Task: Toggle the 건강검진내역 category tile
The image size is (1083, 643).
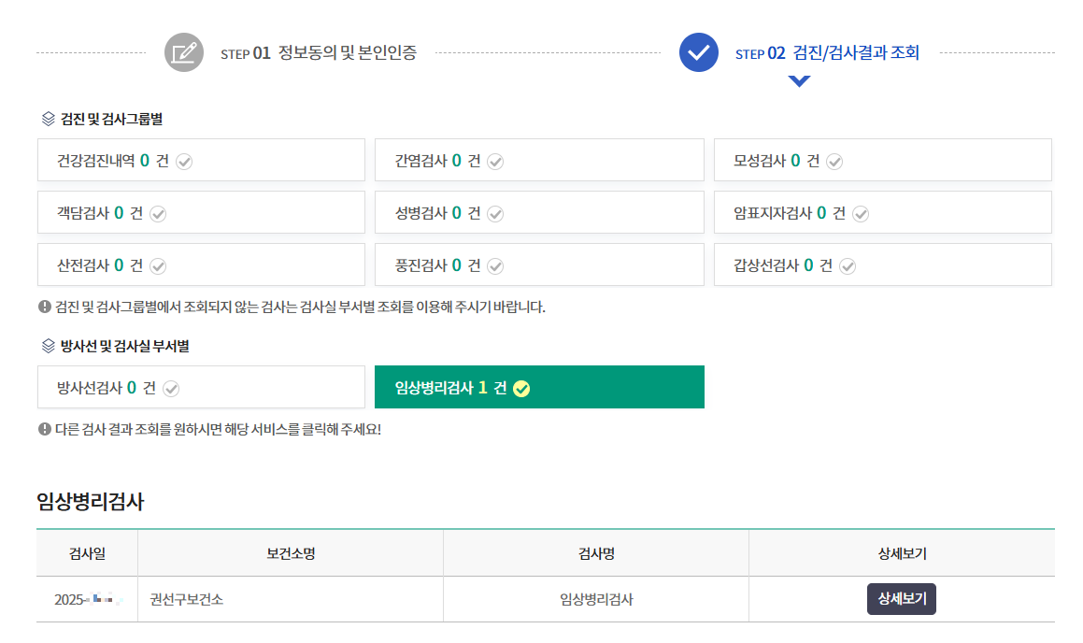Action: pos(200,160)
